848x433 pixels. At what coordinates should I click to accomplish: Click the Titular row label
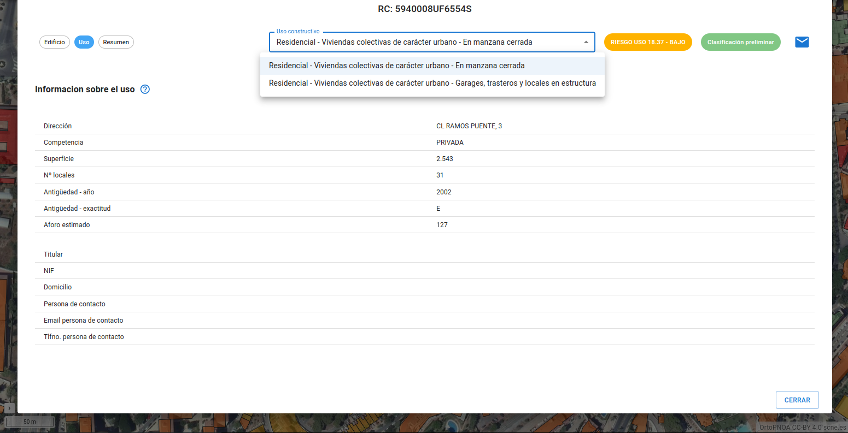point(53,254)
